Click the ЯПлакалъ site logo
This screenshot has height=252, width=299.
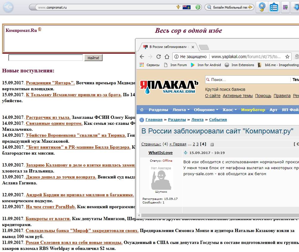point(169,87)
